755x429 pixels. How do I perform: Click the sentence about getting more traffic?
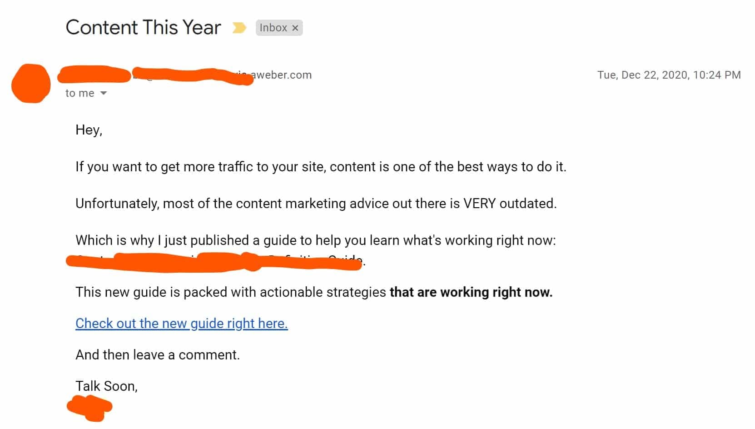tap(321, 167)
